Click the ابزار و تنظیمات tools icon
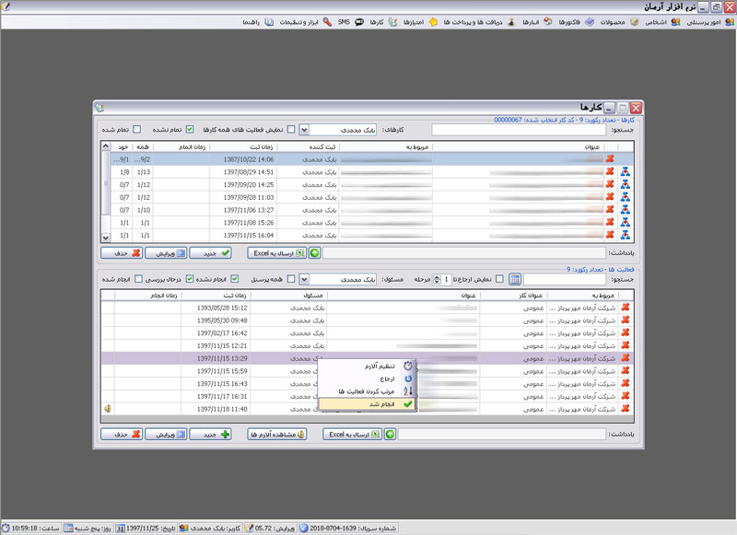The width and height of the screenshot is (737, 535). click(327, 22)
